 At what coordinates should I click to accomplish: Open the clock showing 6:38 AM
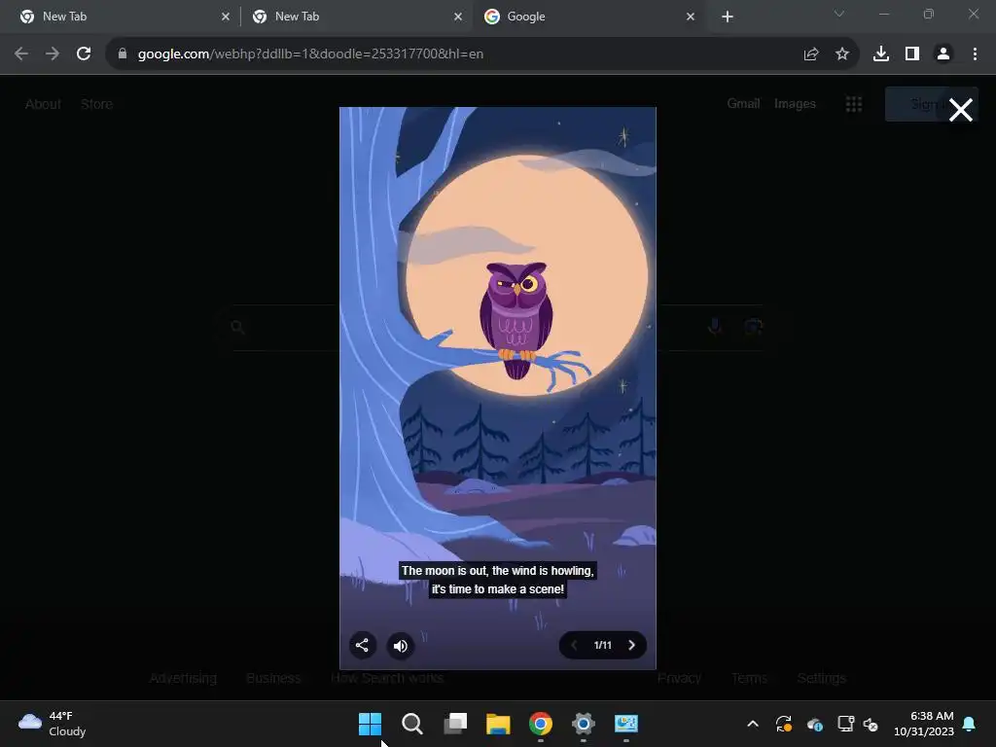[x=924, y=724]
